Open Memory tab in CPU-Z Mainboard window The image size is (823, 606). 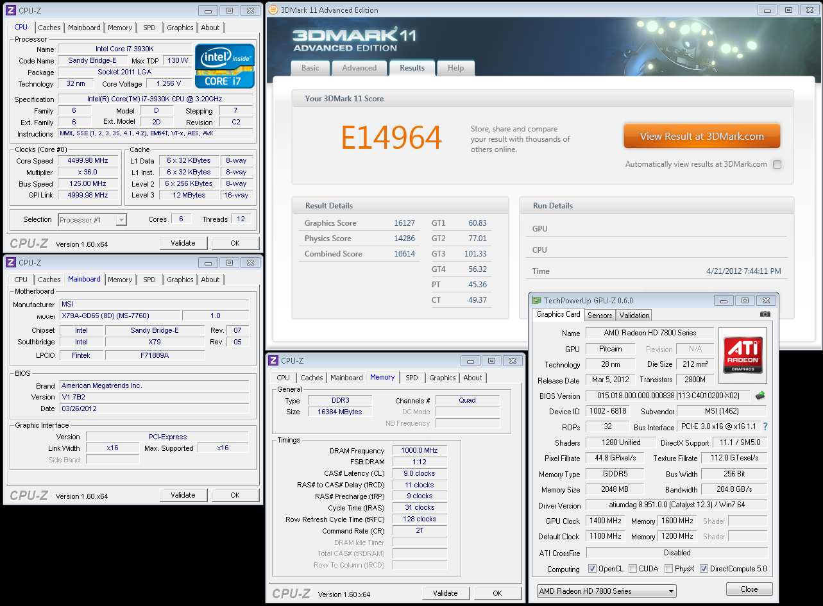120,280
